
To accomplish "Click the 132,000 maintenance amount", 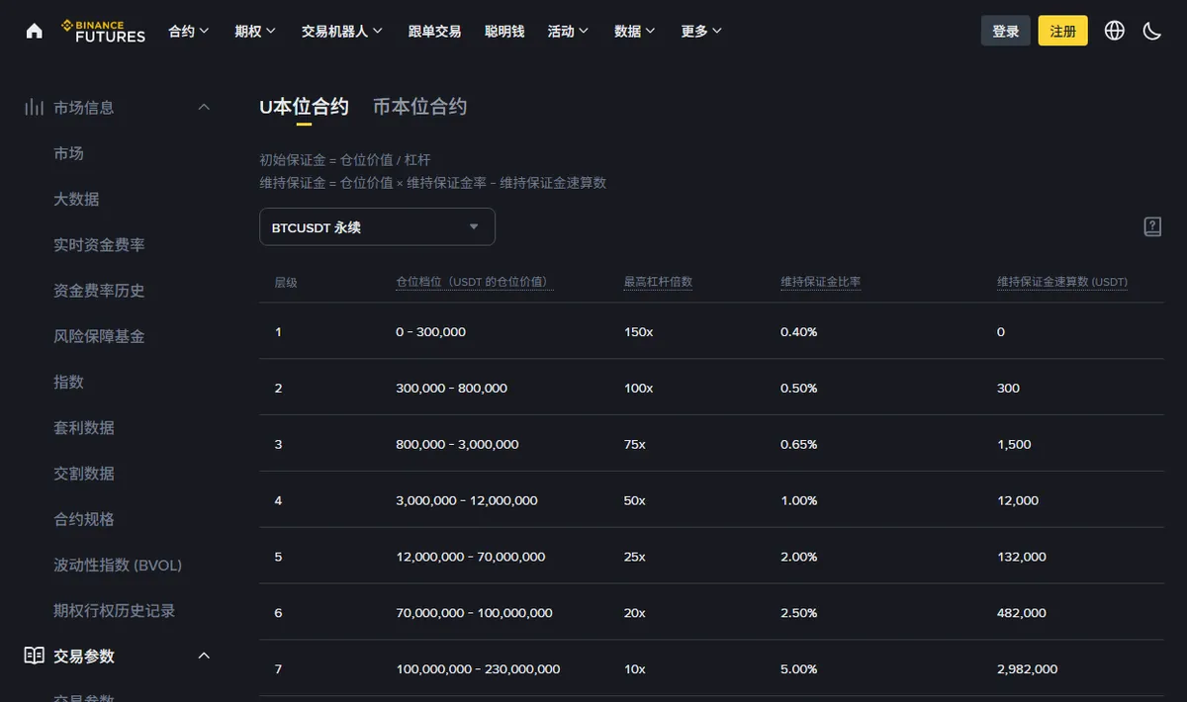I will coord(1022,557).
